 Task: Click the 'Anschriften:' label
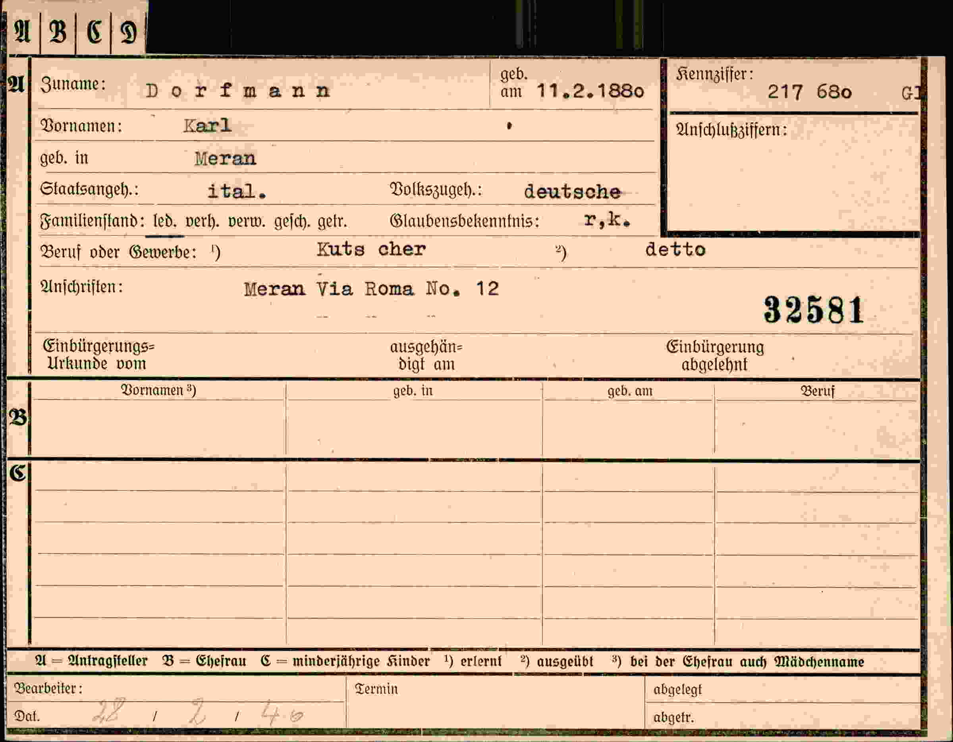pos(81,287)
